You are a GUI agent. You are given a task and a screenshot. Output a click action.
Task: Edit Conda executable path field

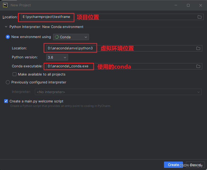124,66
